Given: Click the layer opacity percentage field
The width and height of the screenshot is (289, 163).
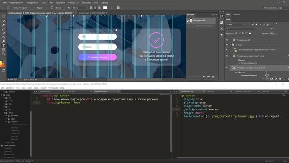Looking at the screenshot, I should [x=272, y=29].
